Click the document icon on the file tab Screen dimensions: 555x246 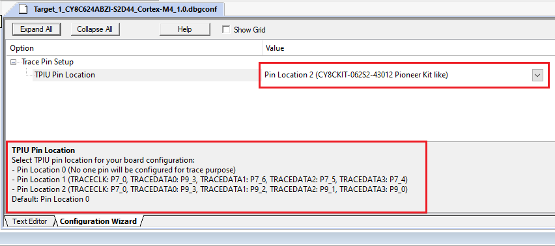(23, 9)
